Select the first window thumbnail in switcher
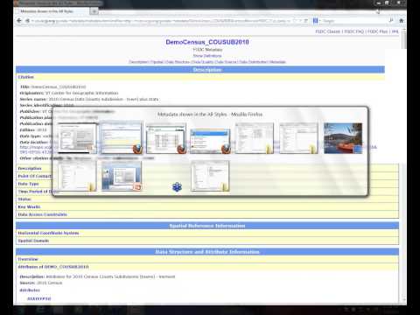420x315 pixels. (x=77, y=138)
